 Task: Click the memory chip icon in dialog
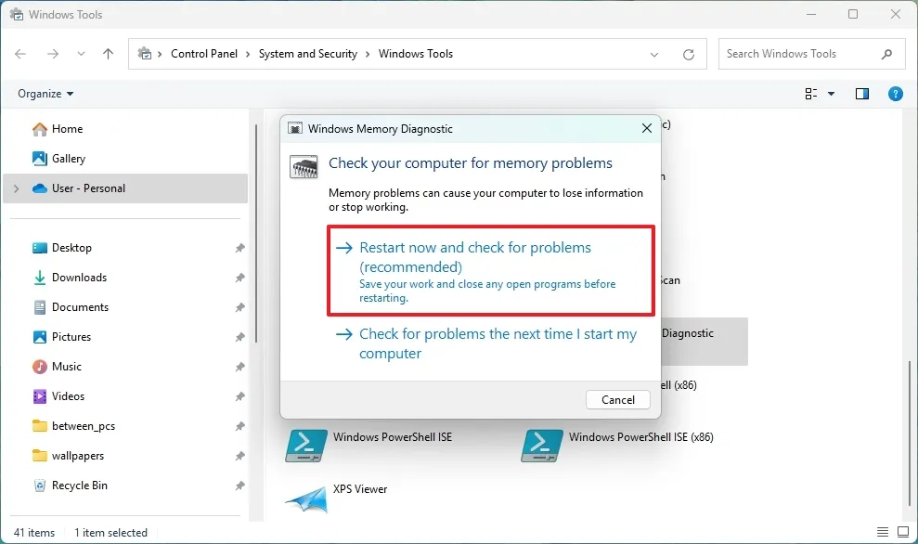(304, 167)
